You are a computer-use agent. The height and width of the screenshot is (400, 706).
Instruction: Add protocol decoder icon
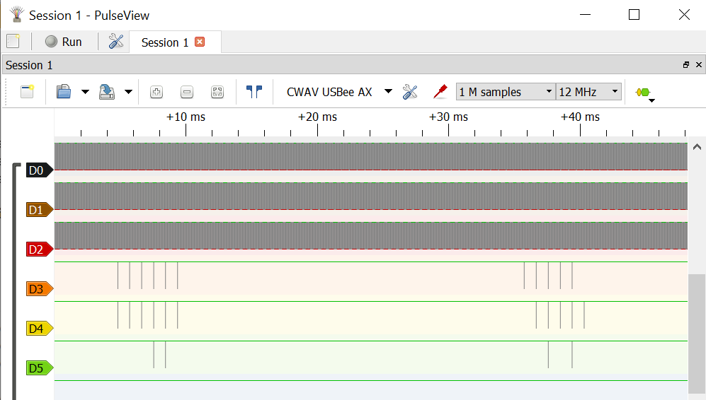[x=645, y=93]
